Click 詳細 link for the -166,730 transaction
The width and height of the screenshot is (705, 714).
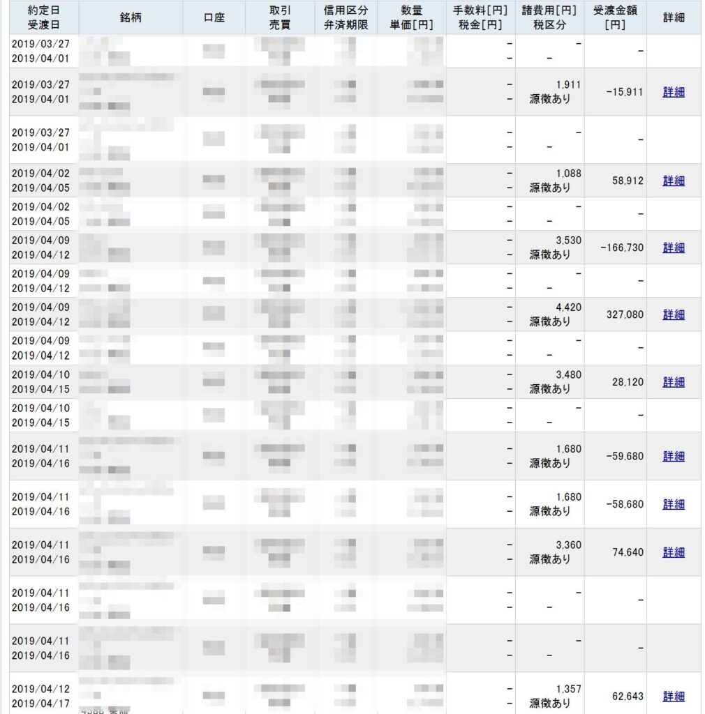674,248
